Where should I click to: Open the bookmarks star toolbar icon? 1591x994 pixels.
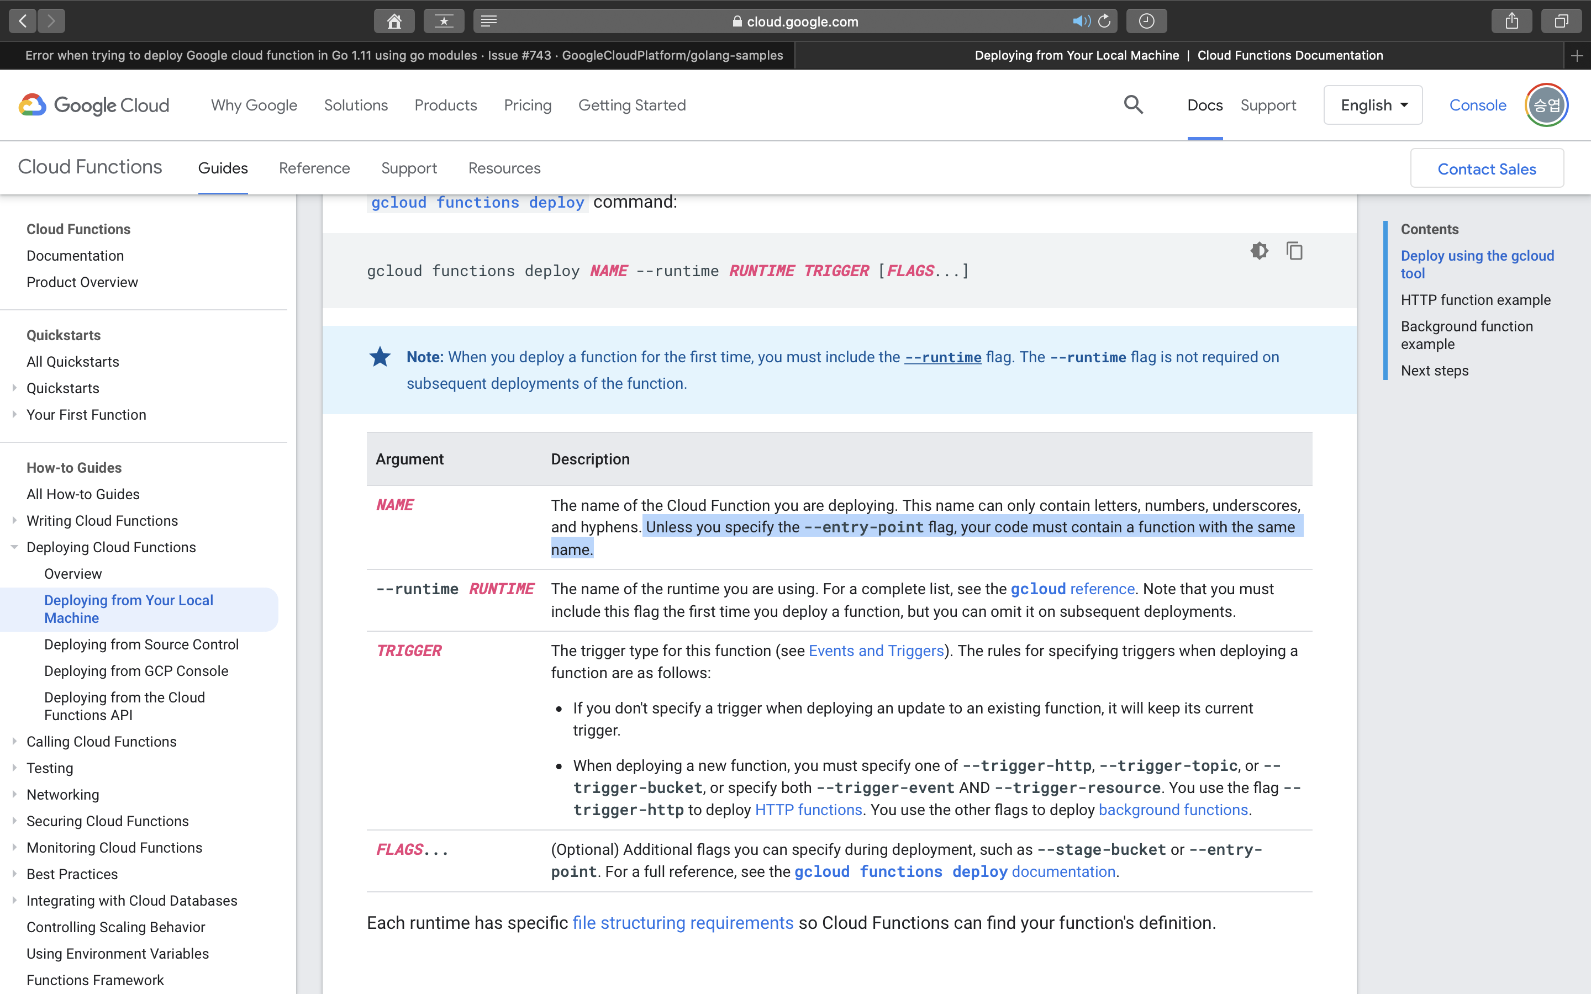point(444,21)
